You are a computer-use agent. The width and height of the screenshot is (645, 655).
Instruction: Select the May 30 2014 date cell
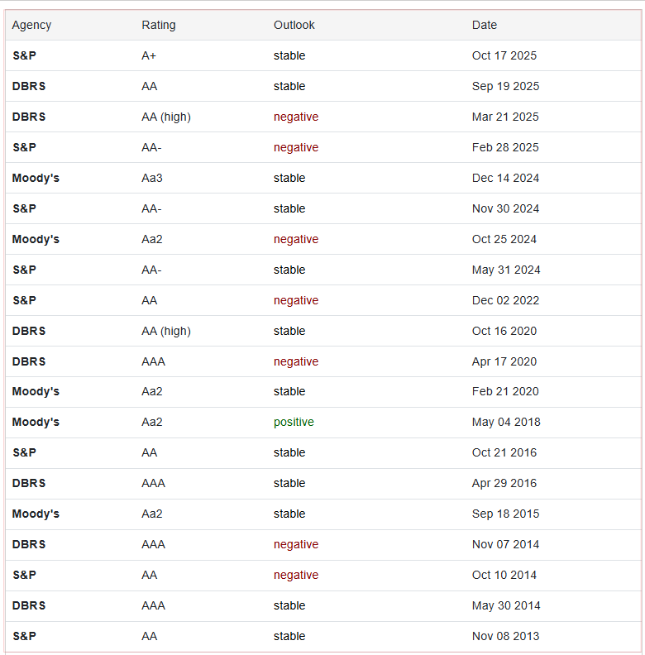(506, 605)
